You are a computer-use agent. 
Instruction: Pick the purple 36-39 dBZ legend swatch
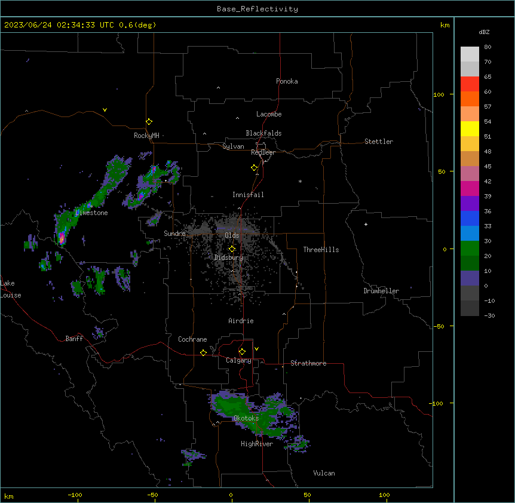pyautogui.click(x=470, y=204)
